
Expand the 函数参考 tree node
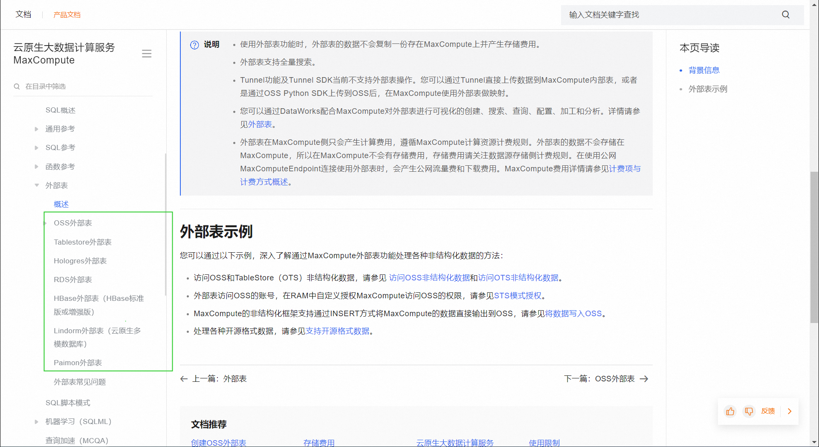coord(37,167)
